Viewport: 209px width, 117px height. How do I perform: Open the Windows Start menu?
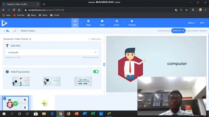tap(4, 114)
